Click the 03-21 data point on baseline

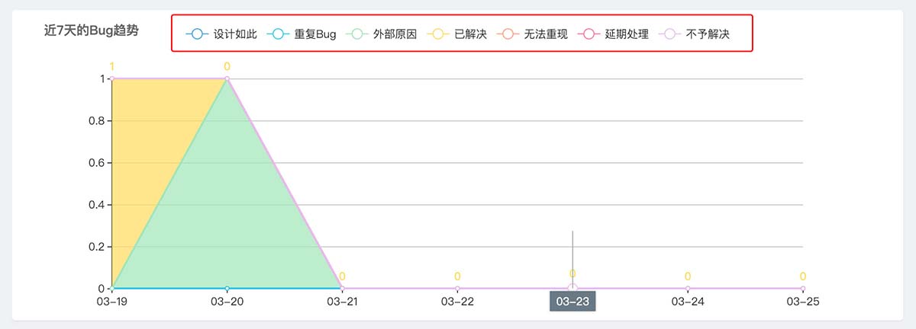click(x=342, y=289)
